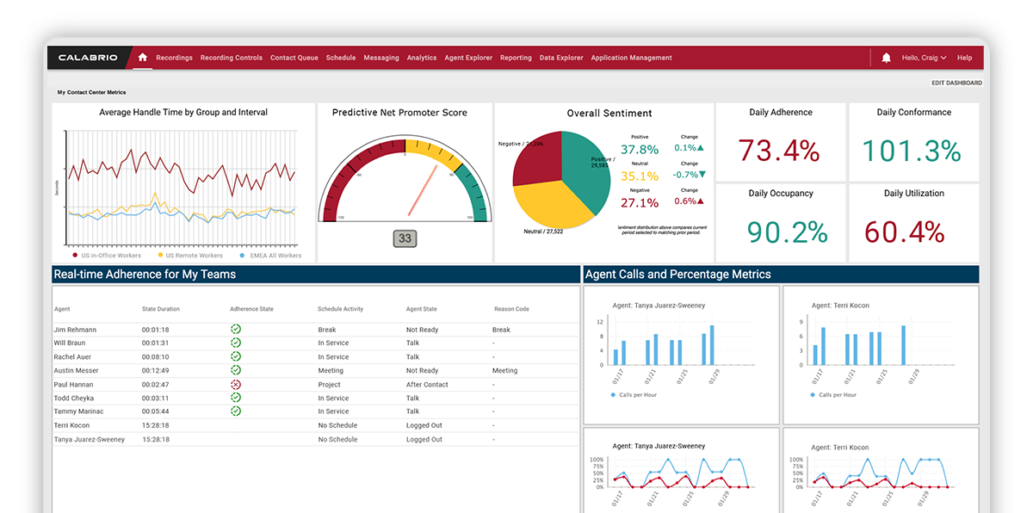Expand the Hello, Craig user dropdown

924,58
